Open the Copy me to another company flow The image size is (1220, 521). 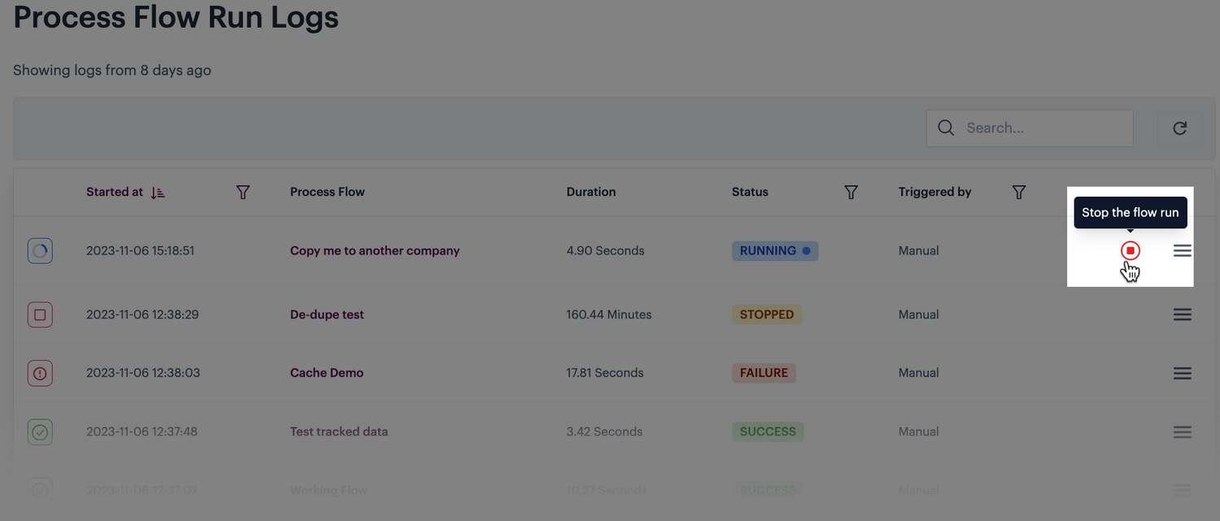click(375, 250)
